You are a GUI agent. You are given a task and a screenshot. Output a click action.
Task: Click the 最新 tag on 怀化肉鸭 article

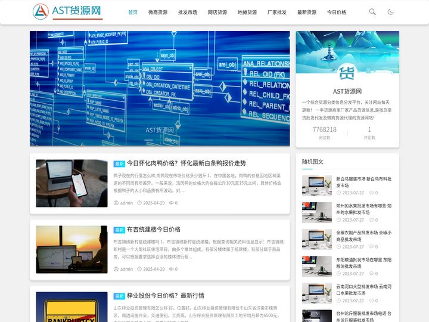coord(119,164)
